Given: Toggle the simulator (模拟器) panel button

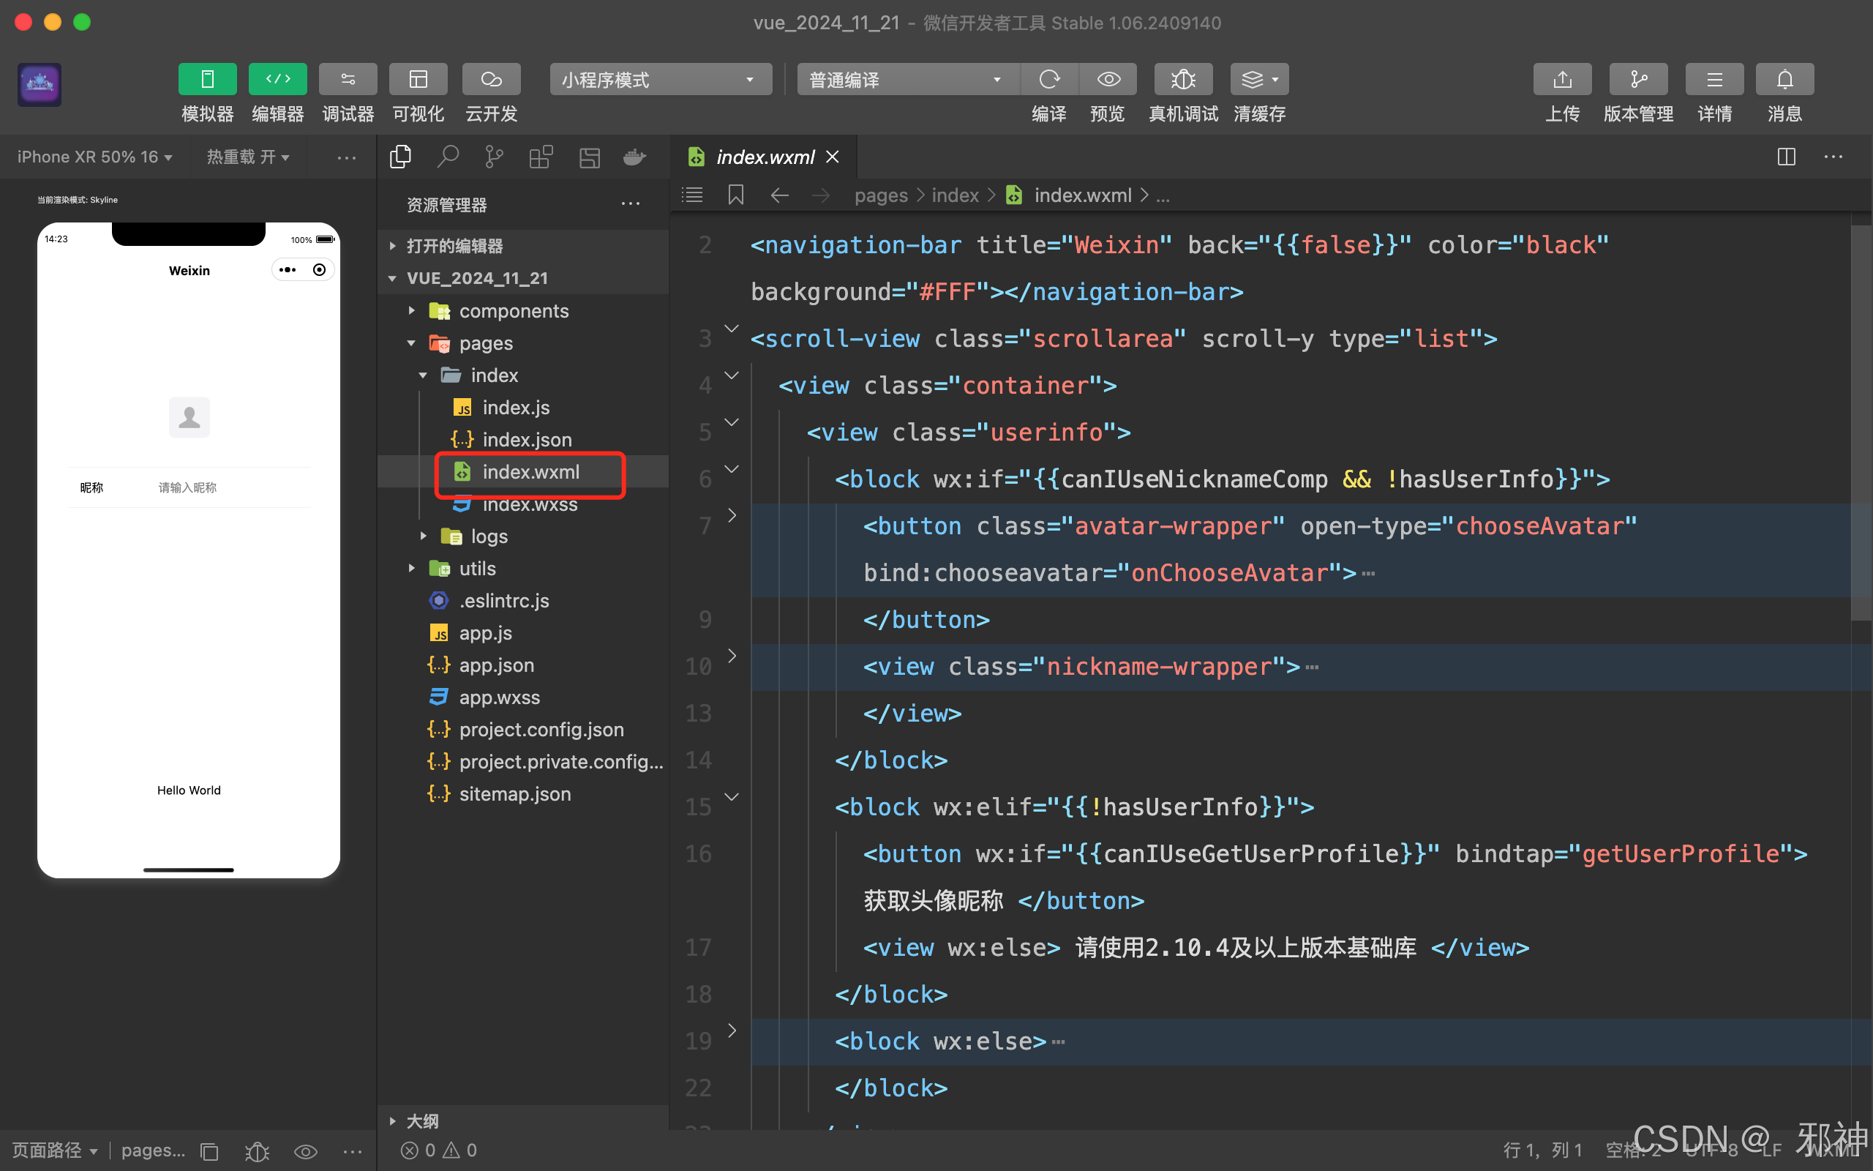Looking at the screenshot, I should point(208,79).
